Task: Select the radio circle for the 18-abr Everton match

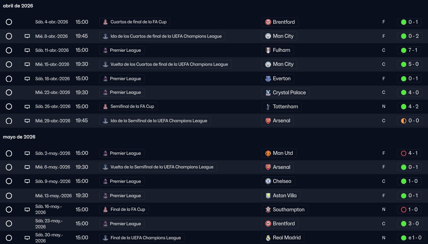Action: coord(9,79)
